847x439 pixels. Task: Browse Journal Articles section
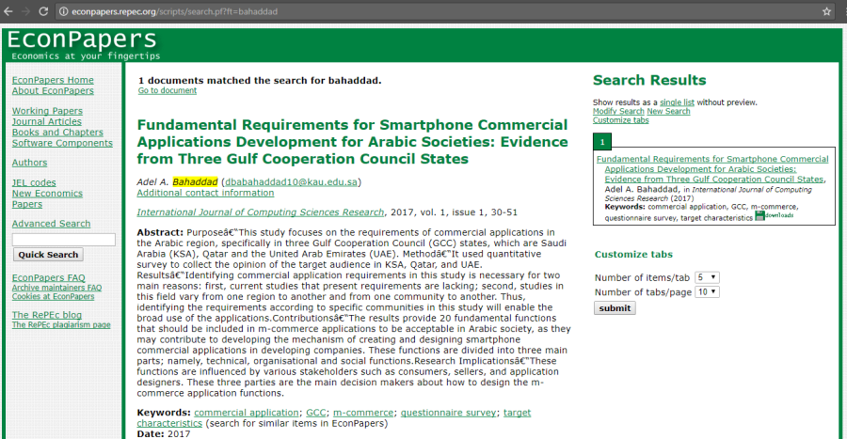(x=47, y=121)
